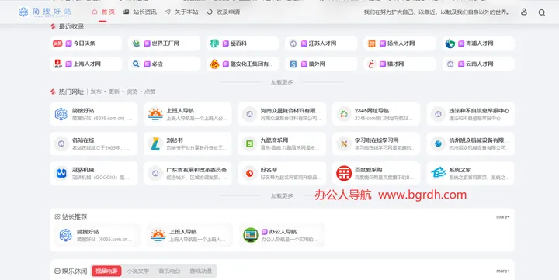
Task: Click 简搜好站 hexagon icon under 热门网址
Action: coord(61,114)
